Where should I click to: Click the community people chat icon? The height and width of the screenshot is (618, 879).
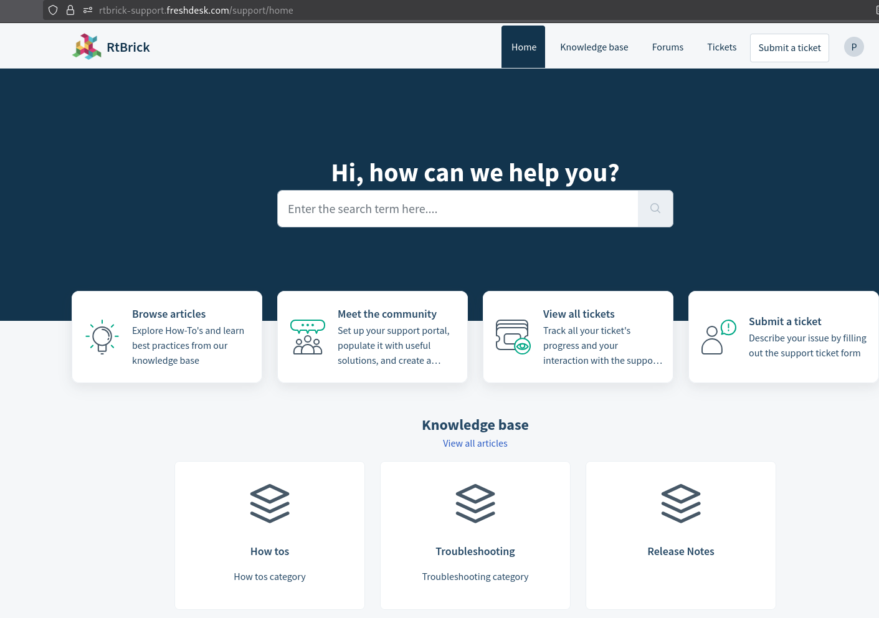(308, 337)
